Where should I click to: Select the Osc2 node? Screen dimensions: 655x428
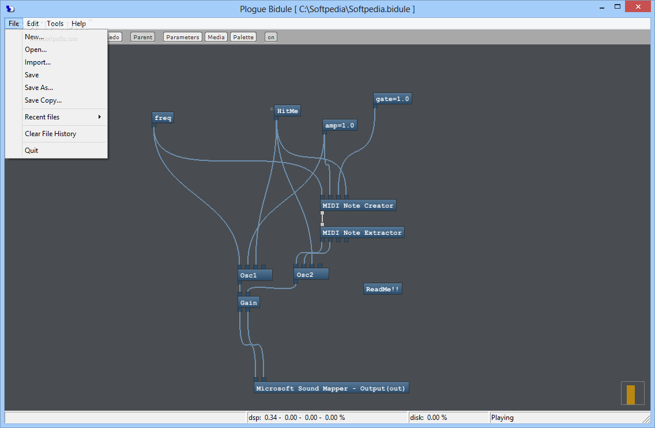coord(311,275)
